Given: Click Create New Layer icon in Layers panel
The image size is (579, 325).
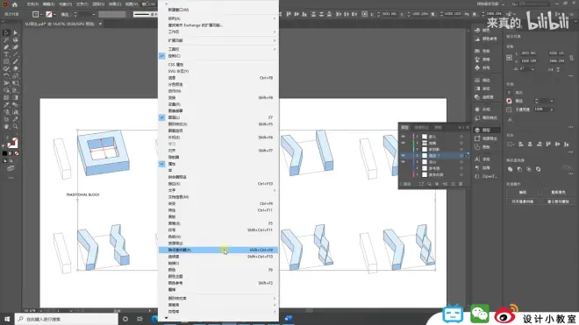Looking at the screenshot, I should point(453,184).
